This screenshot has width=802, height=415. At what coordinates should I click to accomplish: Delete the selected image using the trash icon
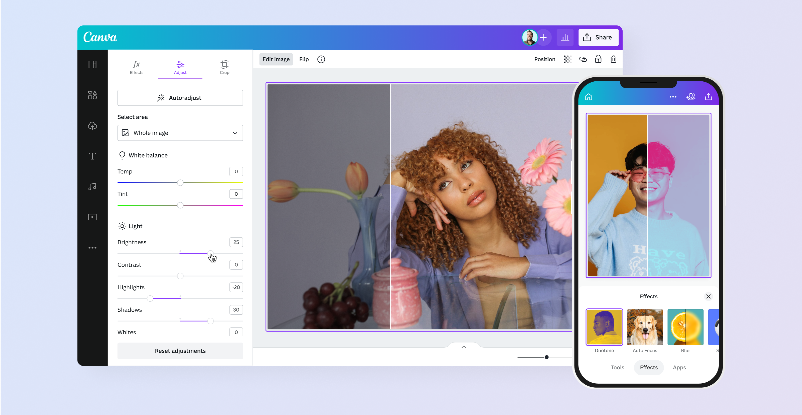[x=614, y=59]
